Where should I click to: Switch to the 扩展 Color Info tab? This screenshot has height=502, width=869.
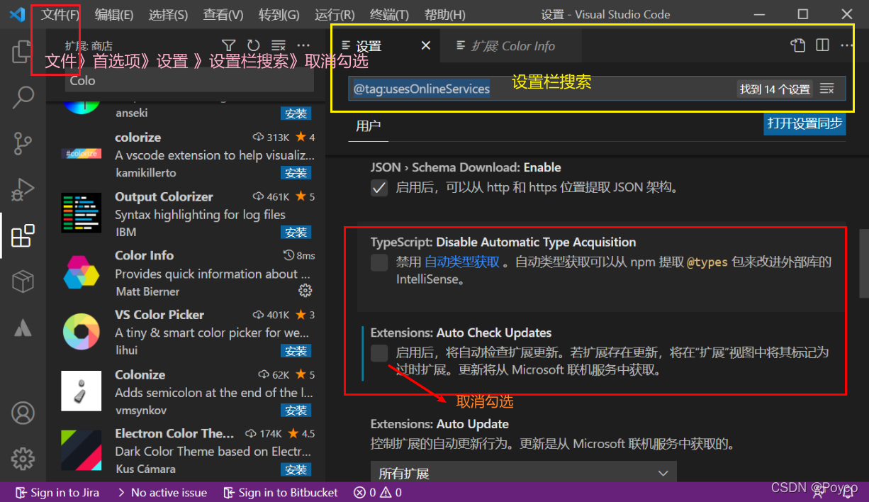510,45
